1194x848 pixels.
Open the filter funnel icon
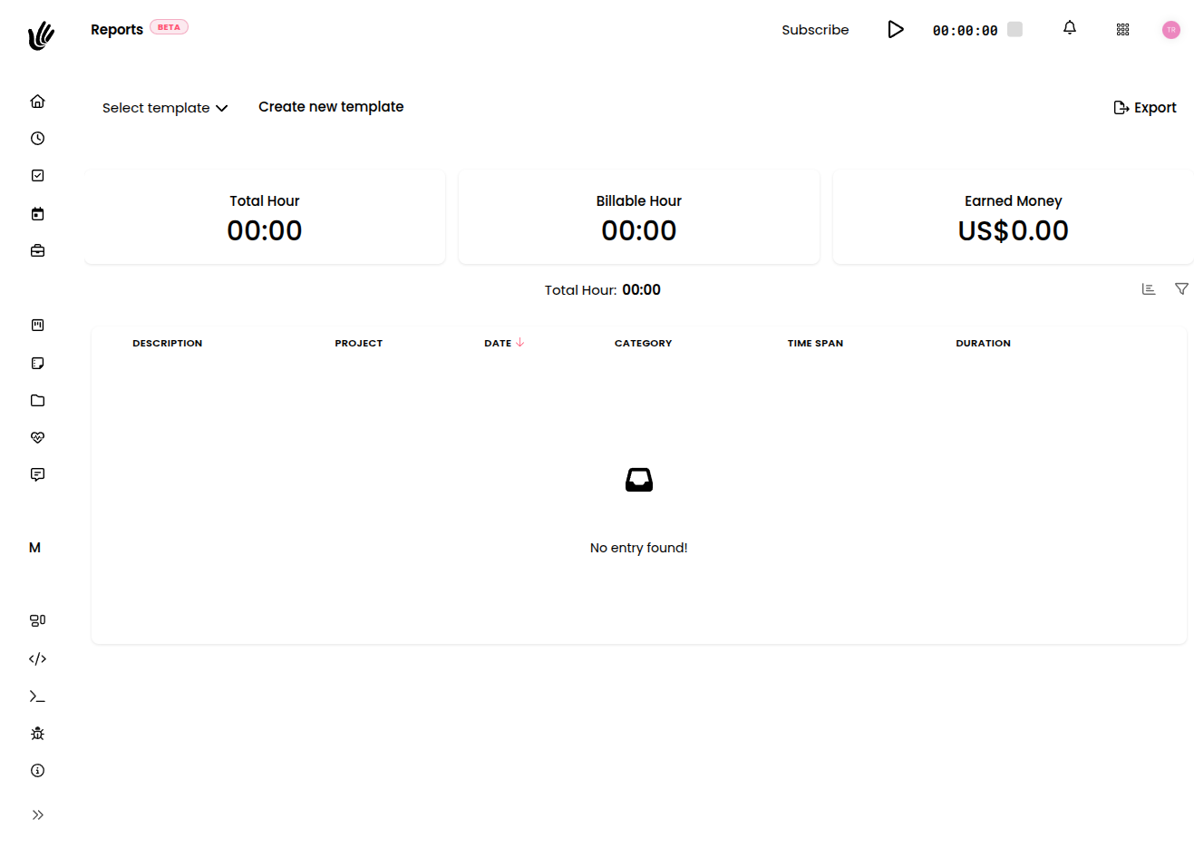pyautogui.click(x=1182, y=289)
